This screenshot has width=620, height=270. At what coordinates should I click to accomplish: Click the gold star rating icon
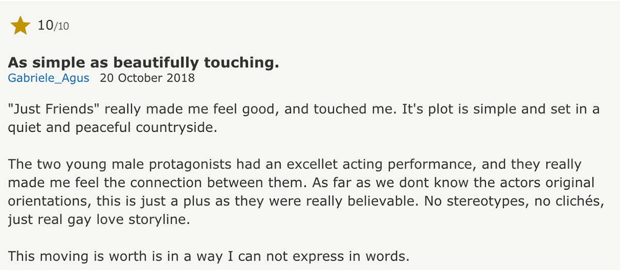point(20,25)
